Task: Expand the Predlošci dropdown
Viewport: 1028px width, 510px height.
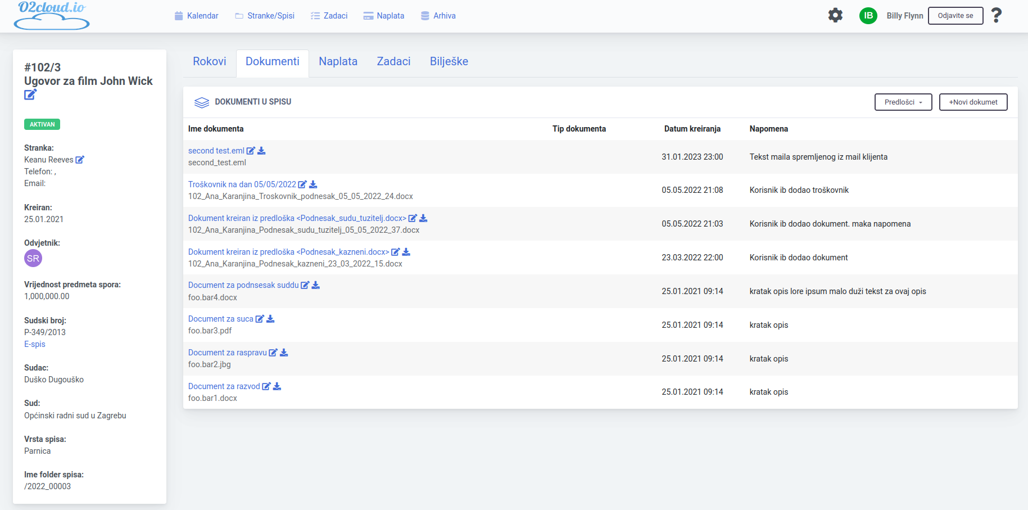Action: [903, 102]
